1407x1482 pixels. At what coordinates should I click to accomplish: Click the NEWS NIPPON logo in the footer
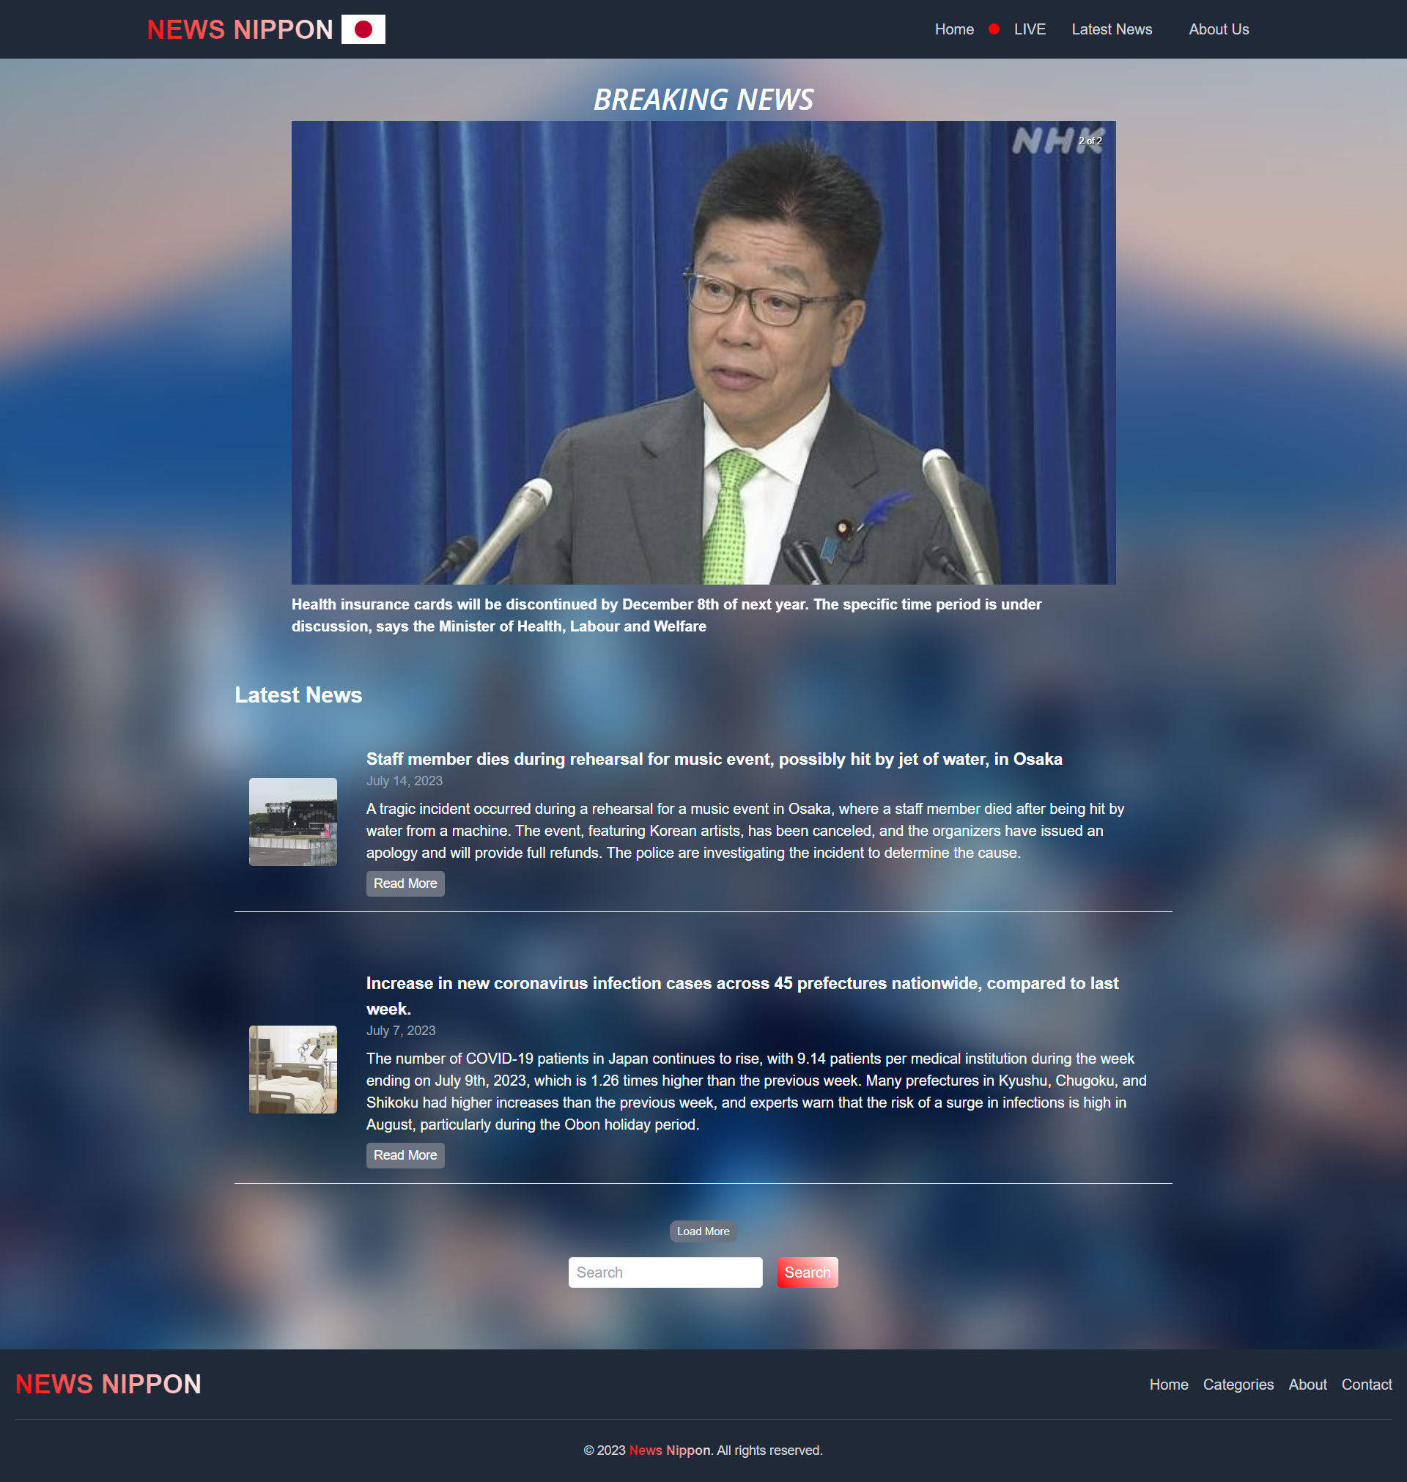point(107,1384)
